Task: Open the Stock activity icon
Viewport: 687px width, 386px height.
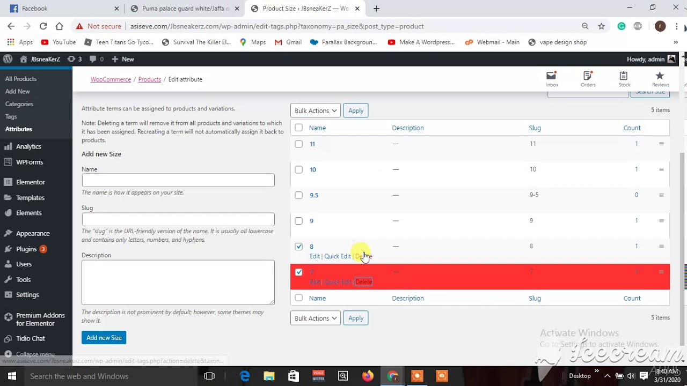Action: [624, 79]
